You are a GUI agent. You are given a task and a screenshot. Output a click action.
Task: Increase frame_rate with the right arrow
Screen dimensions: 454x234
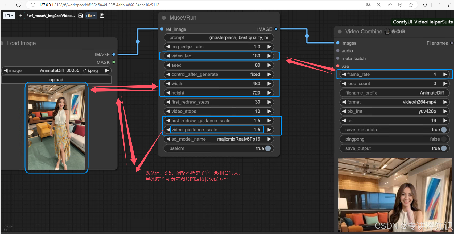pyautogui.click(x=445, y=74)
